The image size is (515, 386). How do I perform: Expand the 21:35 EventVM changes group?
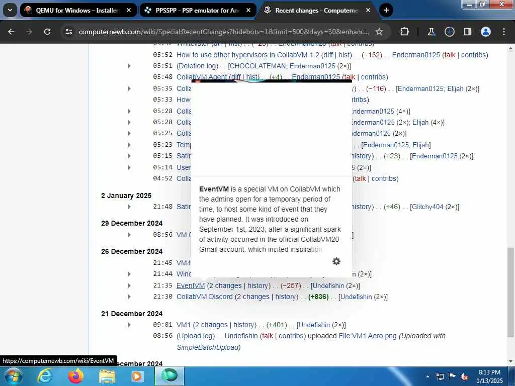click(x=129, y=285)
